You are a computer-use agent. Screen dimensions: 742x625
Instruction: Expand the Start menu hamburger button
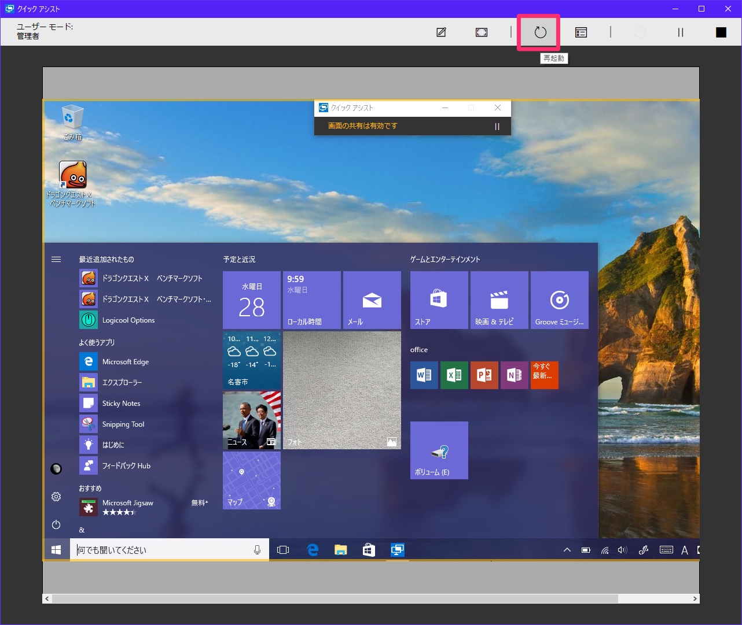[x=56, y=260]
